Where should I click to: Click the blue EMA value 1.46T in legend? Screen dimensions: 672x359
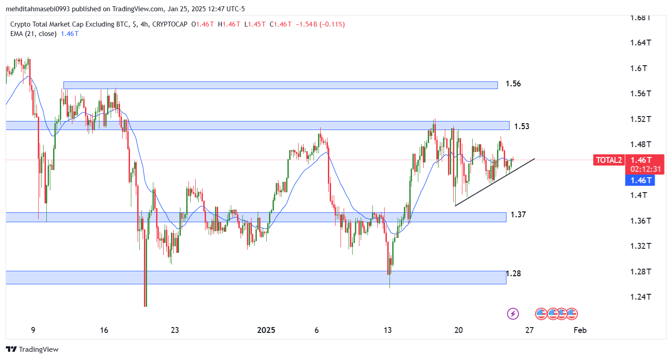point(70,33)
